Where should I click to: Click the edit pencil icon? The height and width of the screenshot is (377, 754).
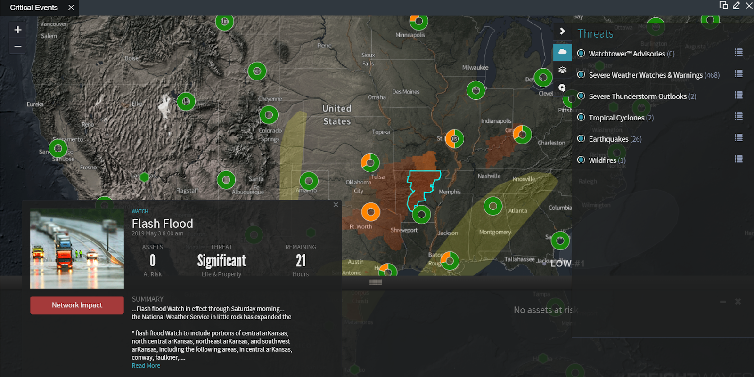click(x=736, y=5)
